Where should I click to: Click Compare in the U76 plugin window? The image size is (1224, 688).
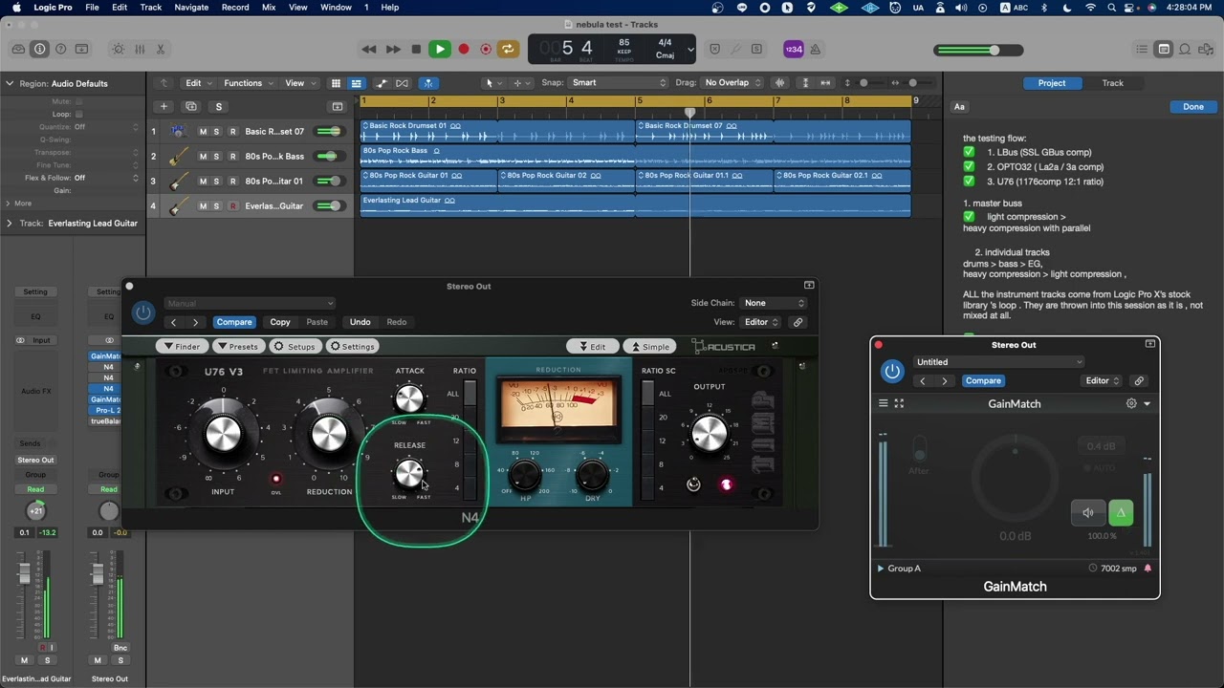pos(234,322)
